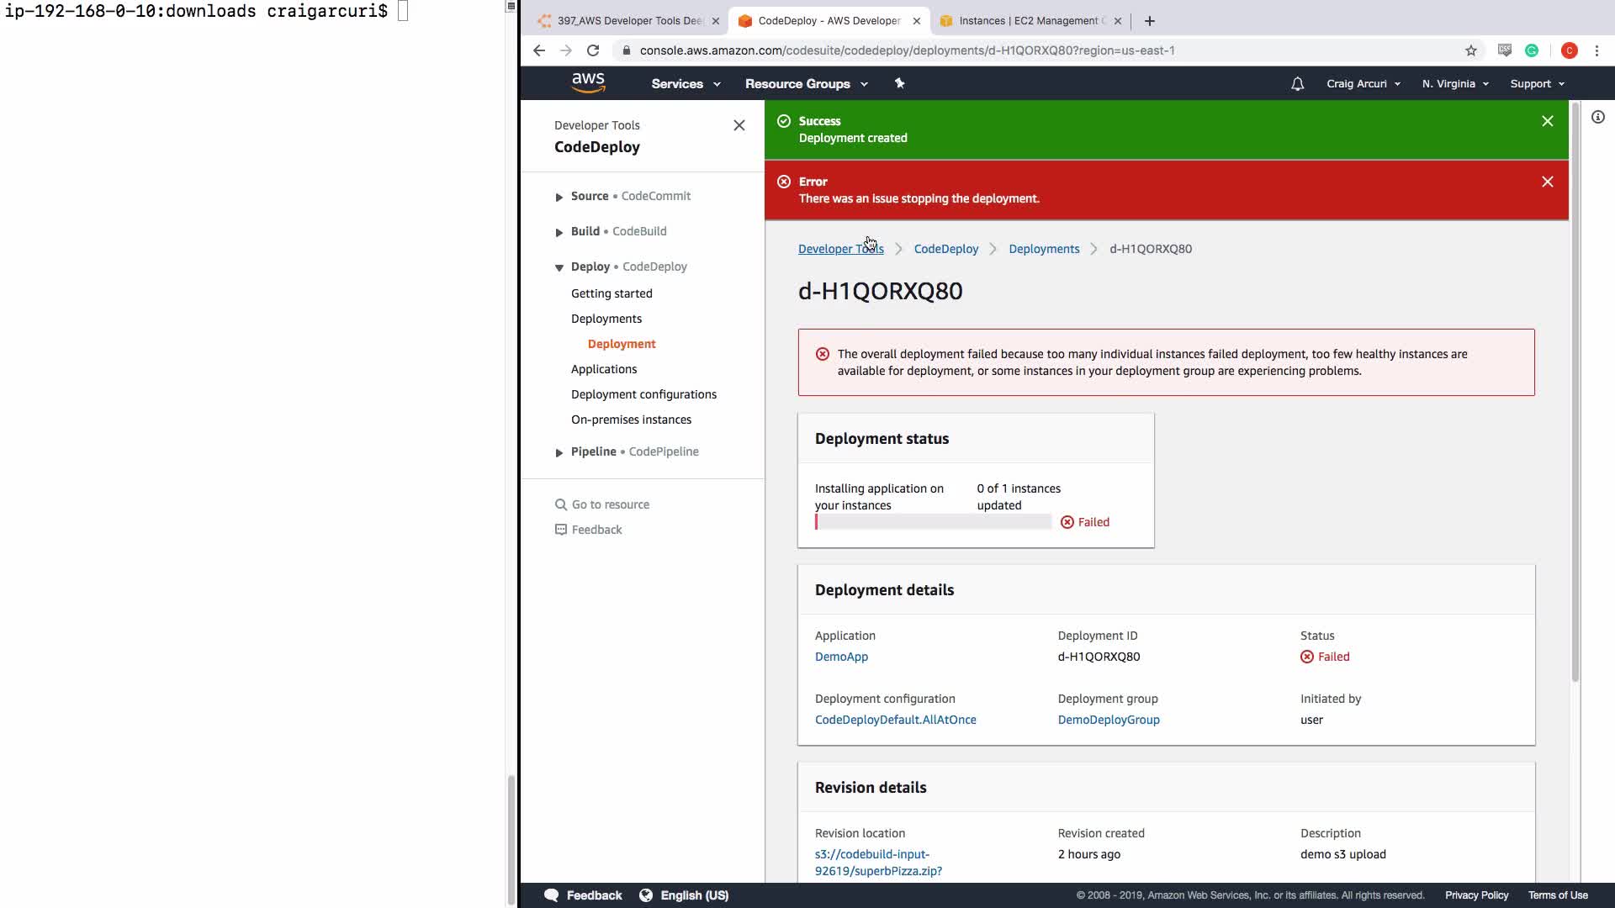Bookmark page with the star icon
This screenshot has height=908, width=1615.
[1470, 50]
